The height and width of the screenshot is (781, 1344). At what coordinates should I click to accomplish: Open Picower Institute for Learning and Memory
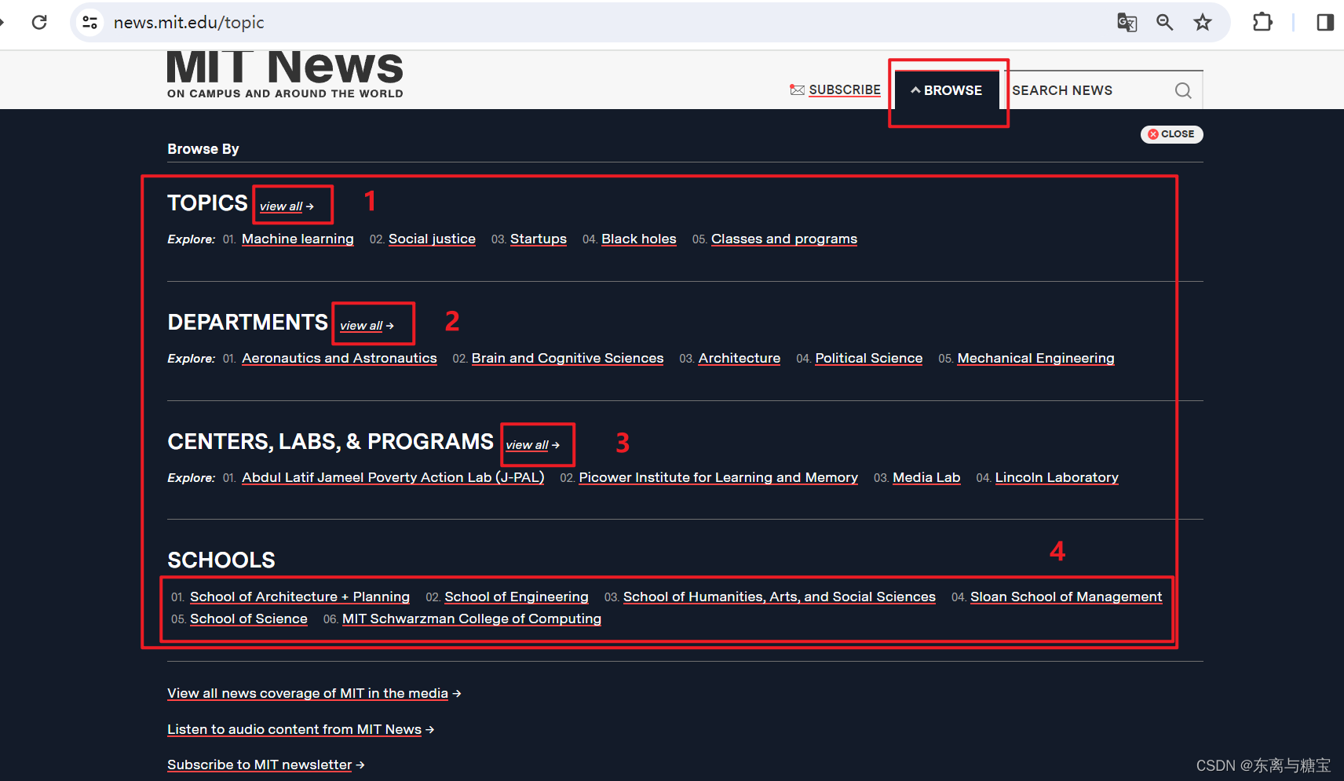(x=718, y=477)
